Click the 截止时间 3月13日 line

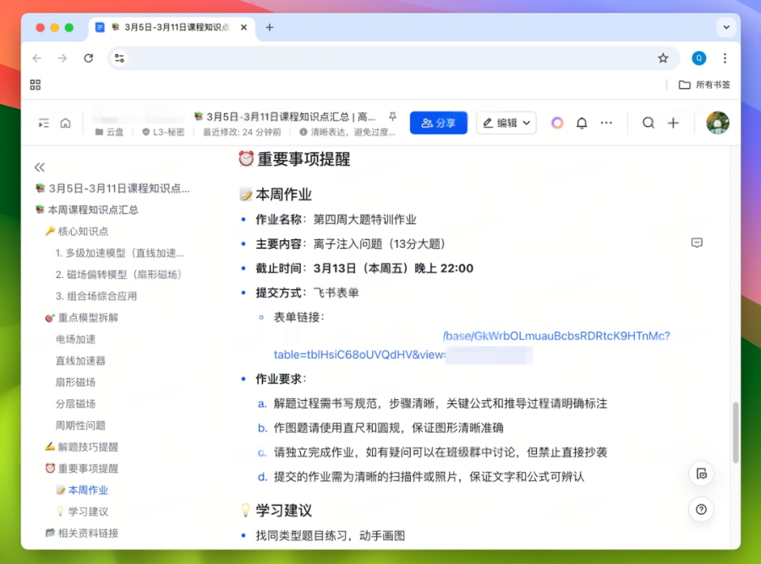pos(364,268)
